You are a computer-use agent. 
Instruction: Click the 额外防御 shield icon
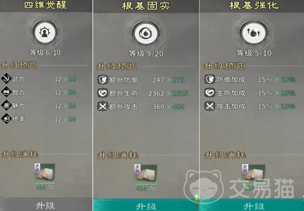(x=102, y=79)
